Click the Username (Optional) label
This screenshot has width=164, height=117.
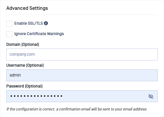click(x=25, y=65)
